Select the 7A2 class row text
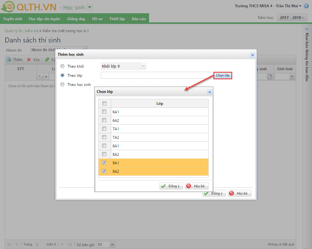The height and width of the screenshot is (249, 312). pos(116,138)
